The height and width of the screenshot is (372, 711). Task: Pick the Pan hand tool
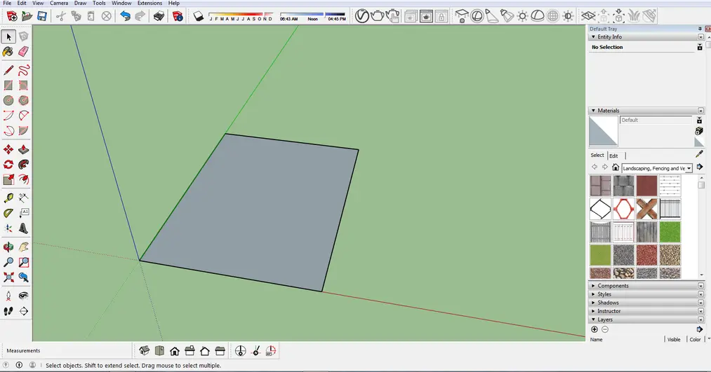coord(24,247)
